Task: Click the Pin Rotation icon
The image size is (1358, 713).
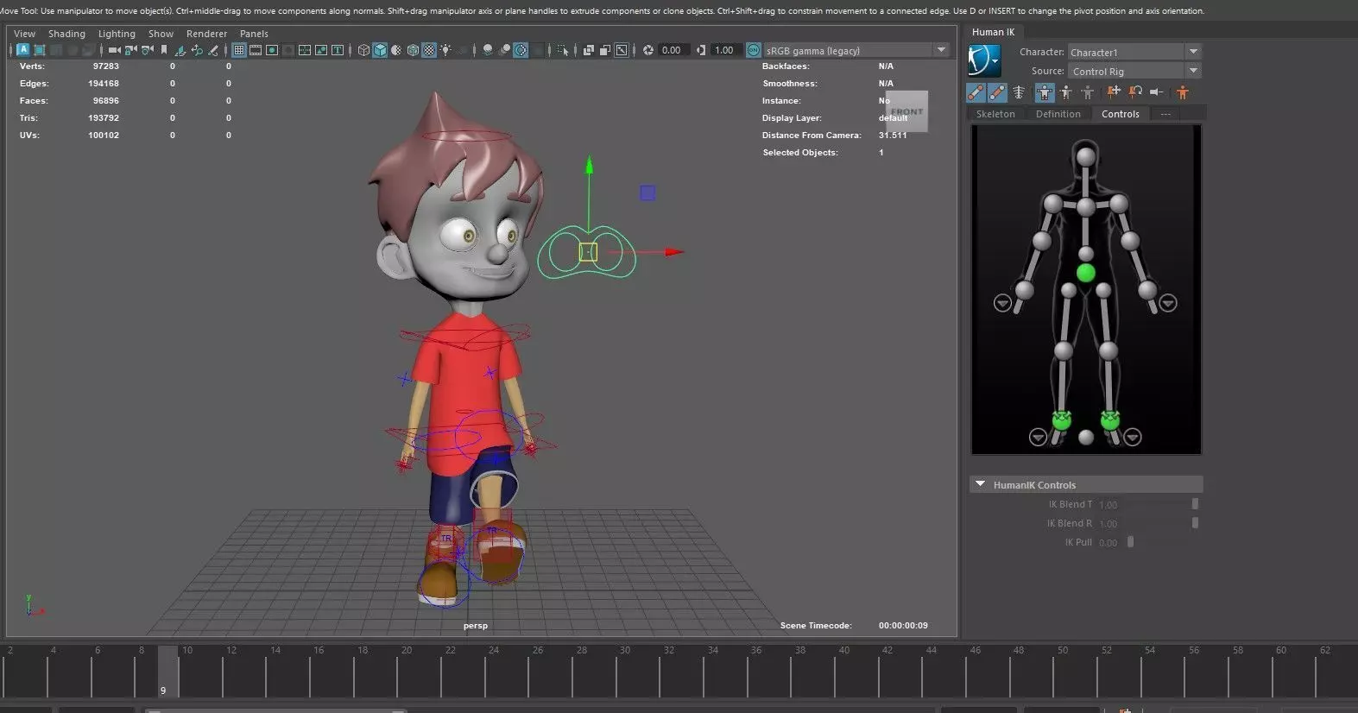Action: pyautogui.click(x=1135, y=91)
